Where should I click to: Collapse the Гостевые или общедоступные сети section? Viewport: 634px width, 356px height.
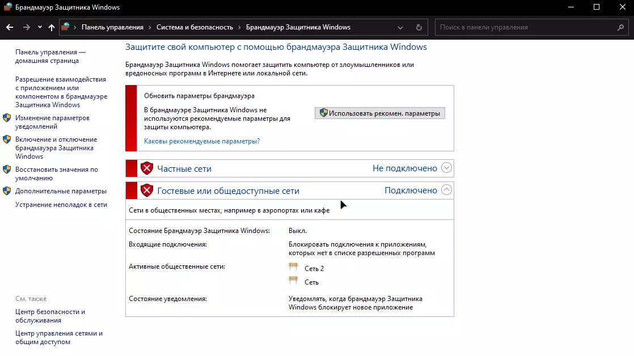[446, 190]
